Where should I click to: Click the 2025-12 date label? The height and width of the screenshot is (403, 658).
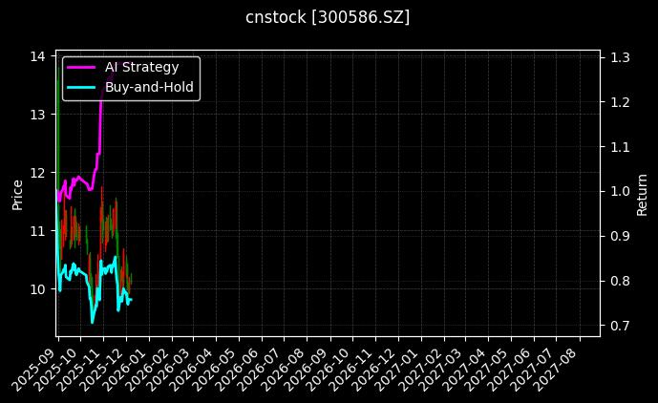(101, 370)
